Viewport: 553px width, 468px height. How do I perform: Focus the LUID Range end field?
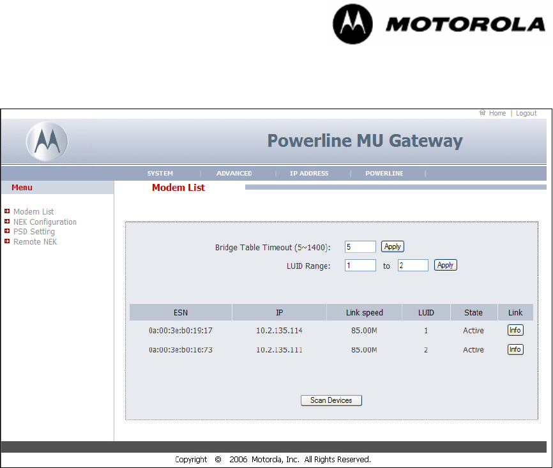[x=413, y=265]
